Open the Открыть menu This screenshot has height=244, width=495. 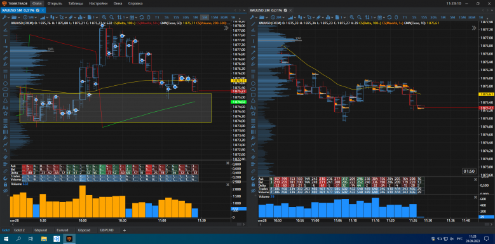click(x=55, y=3)
